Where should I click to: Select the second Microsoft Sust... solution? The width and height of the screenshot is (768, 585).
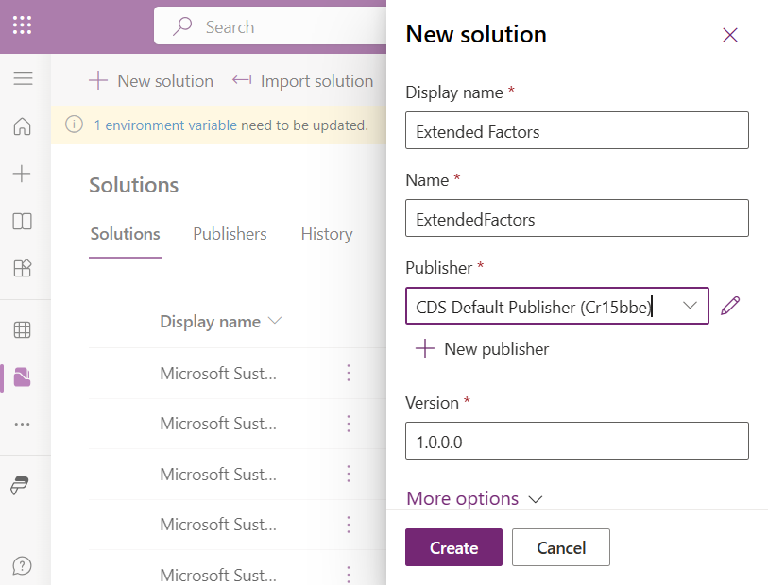218,424
